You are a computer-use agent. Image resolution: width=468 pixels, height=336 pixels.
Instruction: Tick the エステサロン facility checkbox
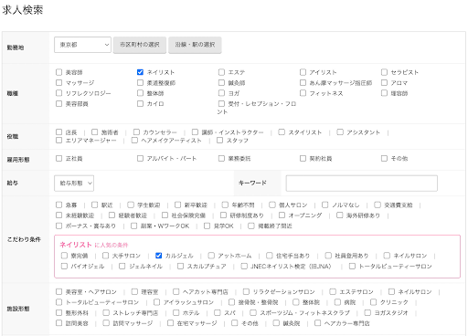click(333, 291)
